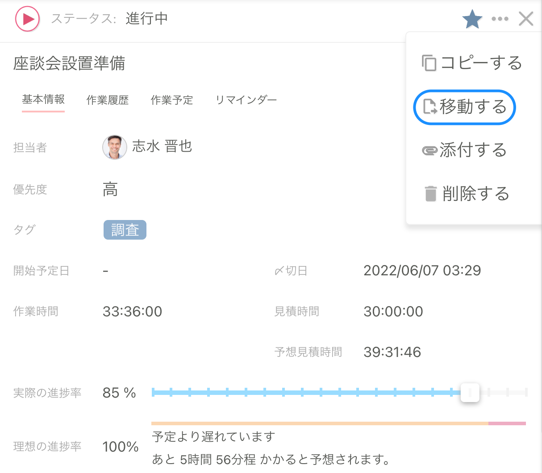542x473 pixels.
Task: Select 削除する to delete the task
Action: (x=475, y=194)
